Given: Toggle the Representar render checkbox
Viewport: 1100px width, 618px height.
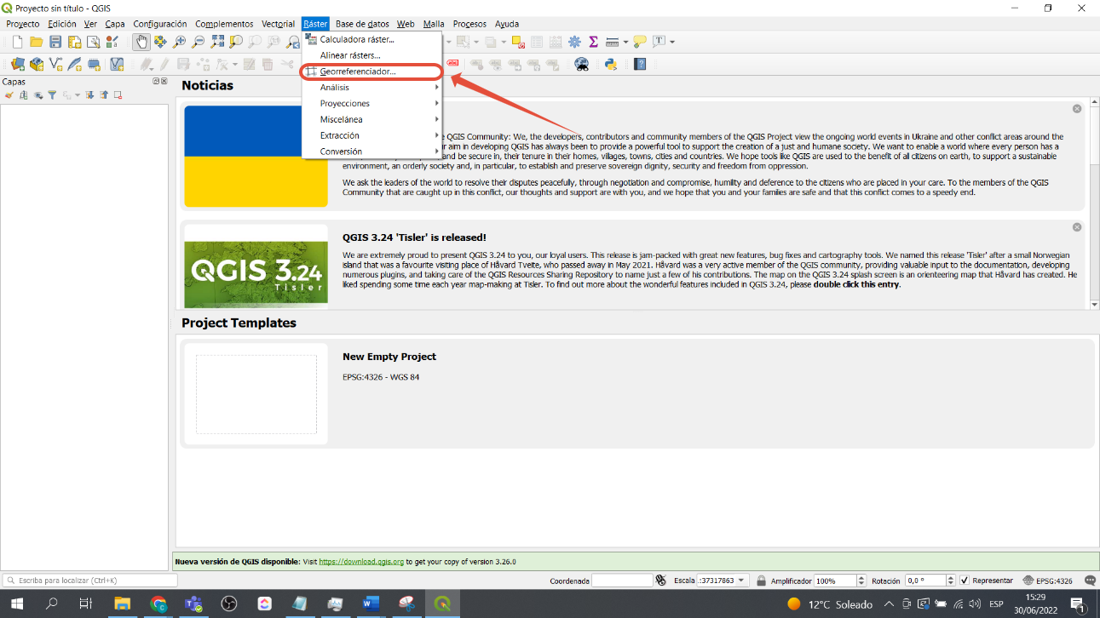Looking at the screenshot, I should point(965,581).
